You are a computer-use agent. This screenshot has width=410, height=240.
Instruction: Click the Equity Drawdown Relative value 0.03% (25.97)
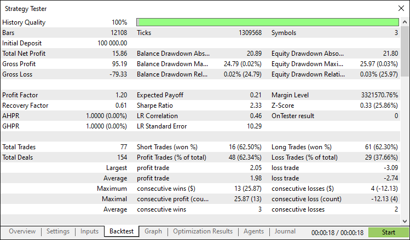pos(379,74)
